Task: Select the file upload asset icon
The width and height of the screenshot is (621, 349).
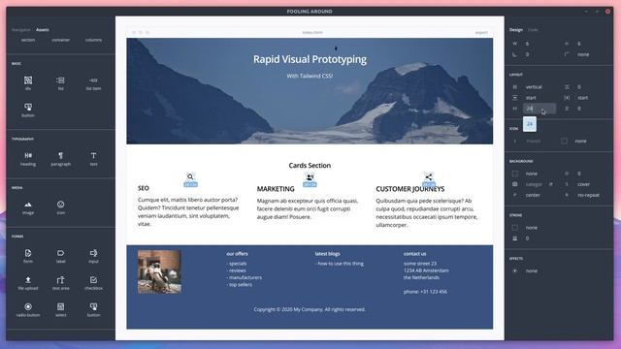Action: point(28,280)
